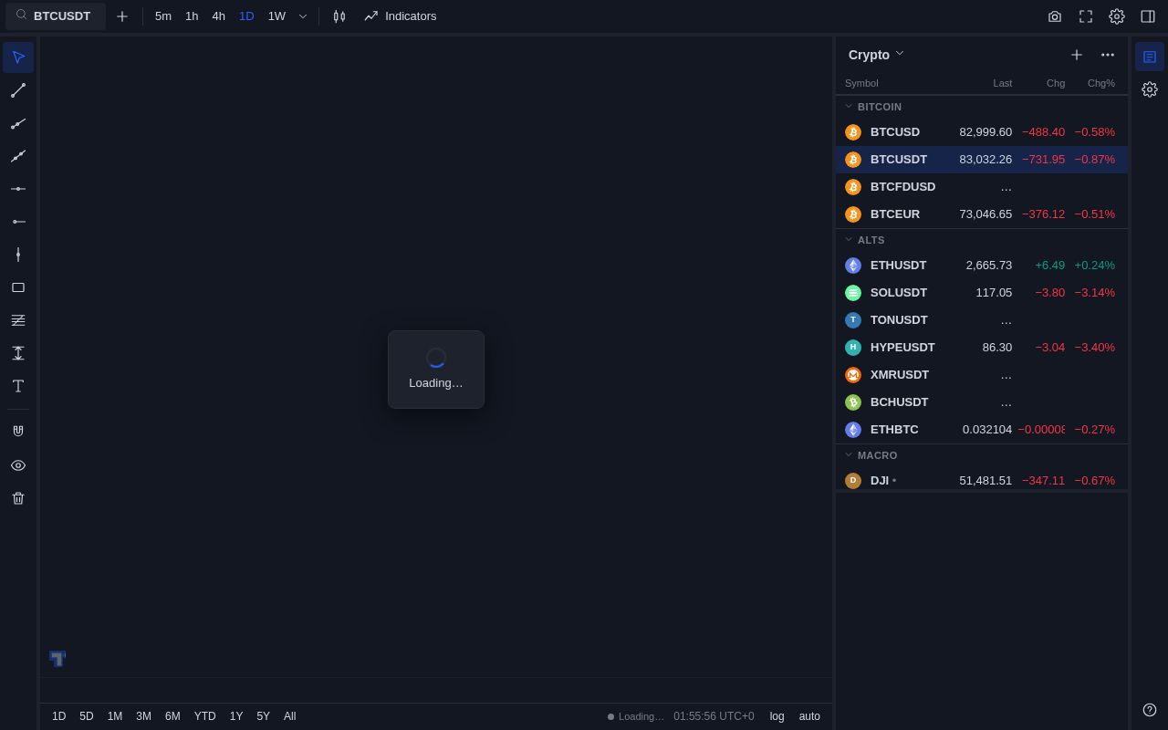The width and height of the screenshot is (1168, 730).
Task: Open the BTCUSDT symbol search field
Action: pyautogui.click(x=56, y=16)
